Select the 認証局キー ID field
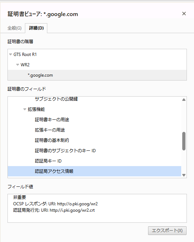 pos(94,161)
